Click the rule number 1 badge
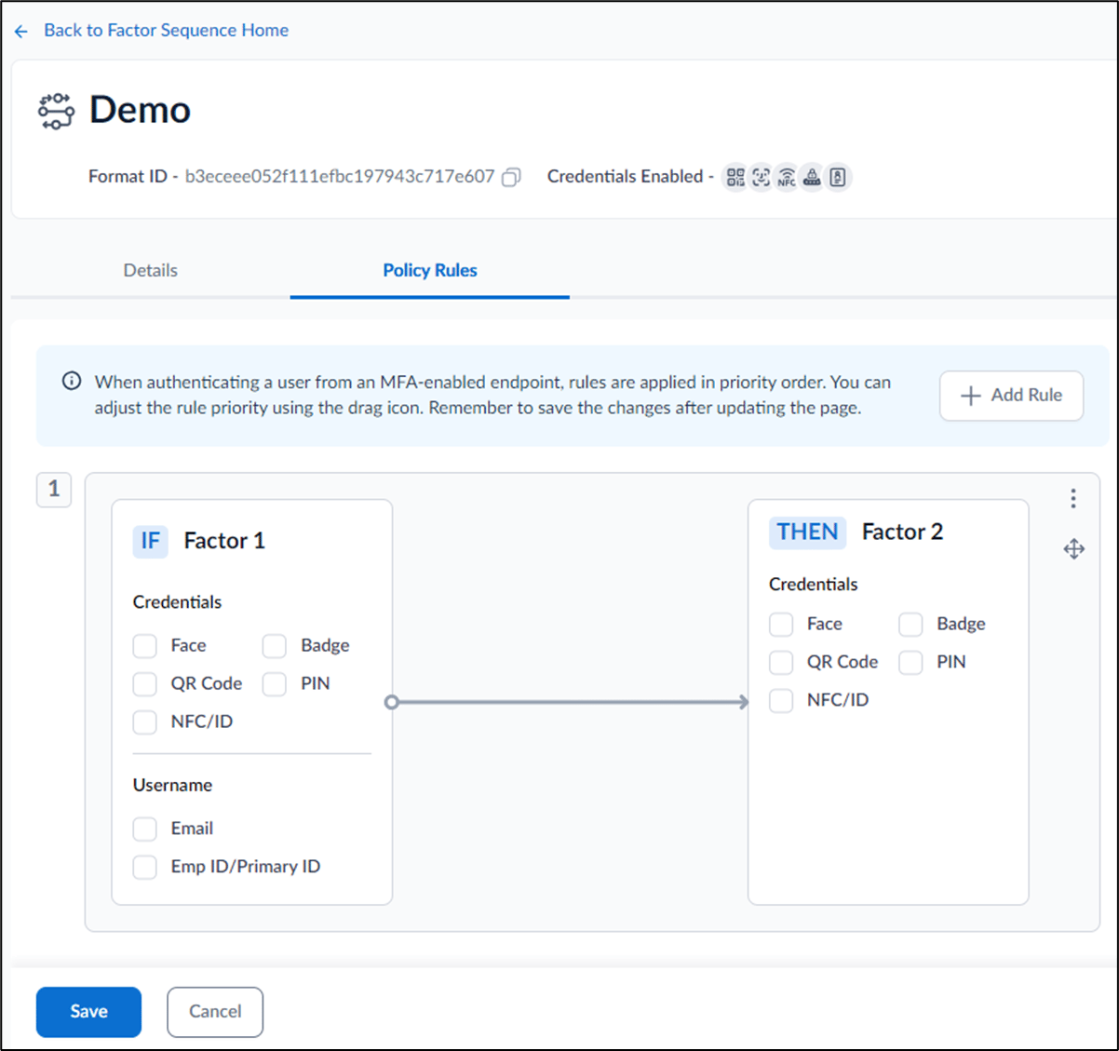 54,490
